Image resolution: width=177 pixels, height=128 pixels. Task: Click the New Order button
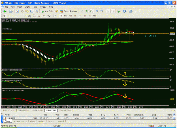47,11
